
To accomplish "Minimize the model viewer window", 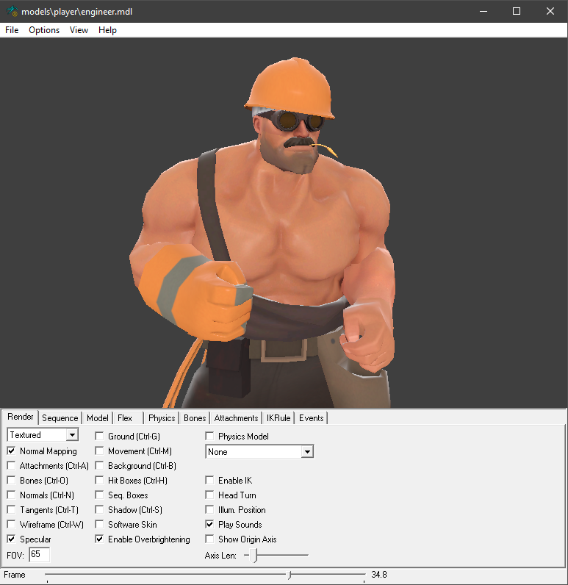I will (x=483, y=11).
